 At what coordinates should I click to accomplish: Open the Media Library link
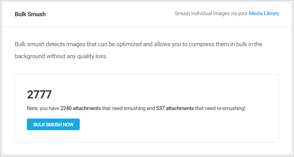pyautogui.click(x=264, y=13)
